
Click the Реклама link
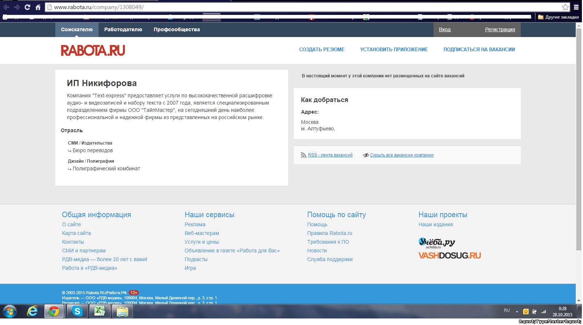[x=195, y=224]
